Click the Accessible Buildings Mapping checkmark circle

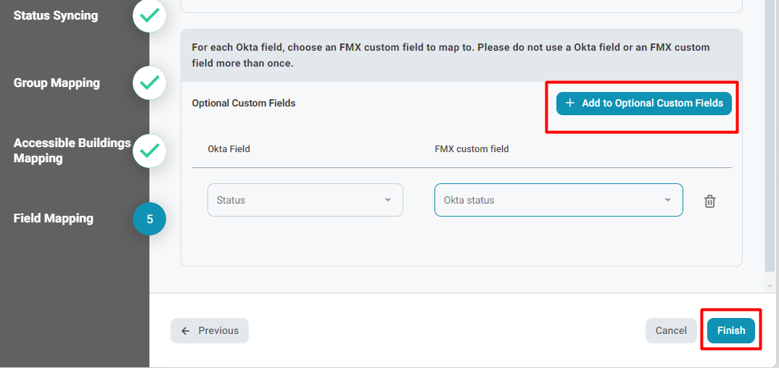pos(149,150)
